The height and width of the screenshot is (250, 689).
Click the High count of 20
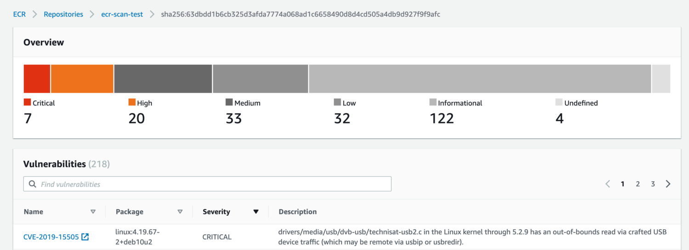(136, 118)
